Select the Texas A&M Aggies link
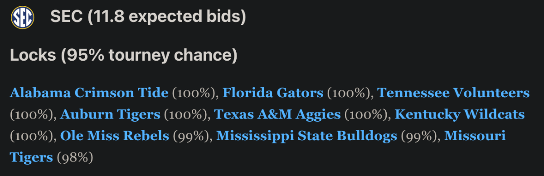Image resolution: width=544 pixels, height=176 pixels. coord(277,114)
